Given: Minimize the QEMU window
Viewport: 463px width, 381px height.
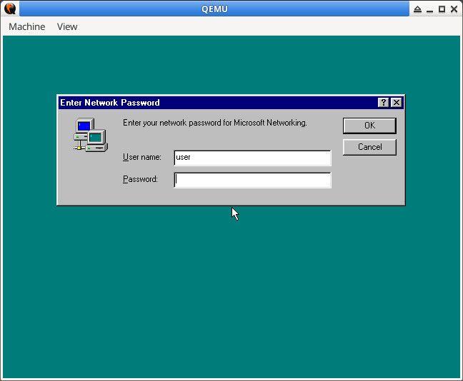Looking at the screenshot, I should pos(430,9).
